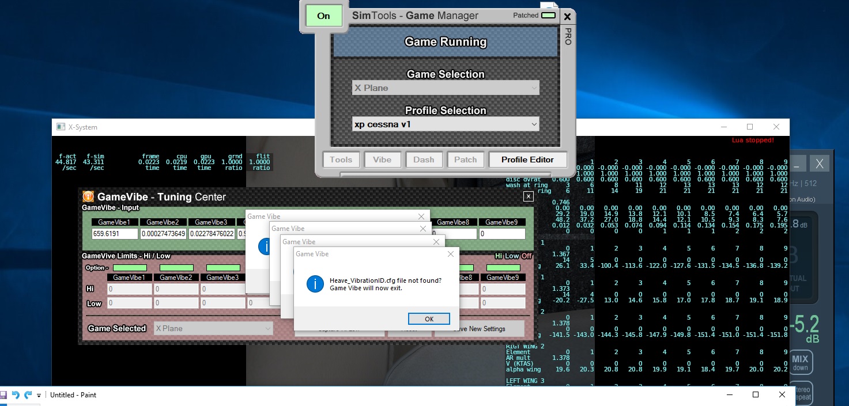Viewport: 849px width, 406px height.
Task: Click the X button on the audio mixer panel
Action: [x=819, y=164]
